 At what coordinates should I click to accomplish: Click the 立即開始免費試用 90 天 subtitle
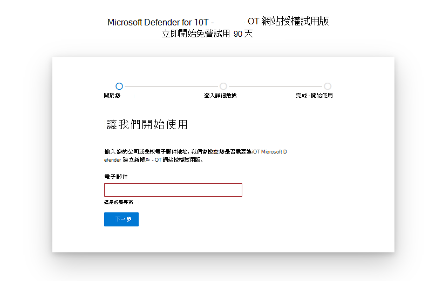(x=207, y=34)
